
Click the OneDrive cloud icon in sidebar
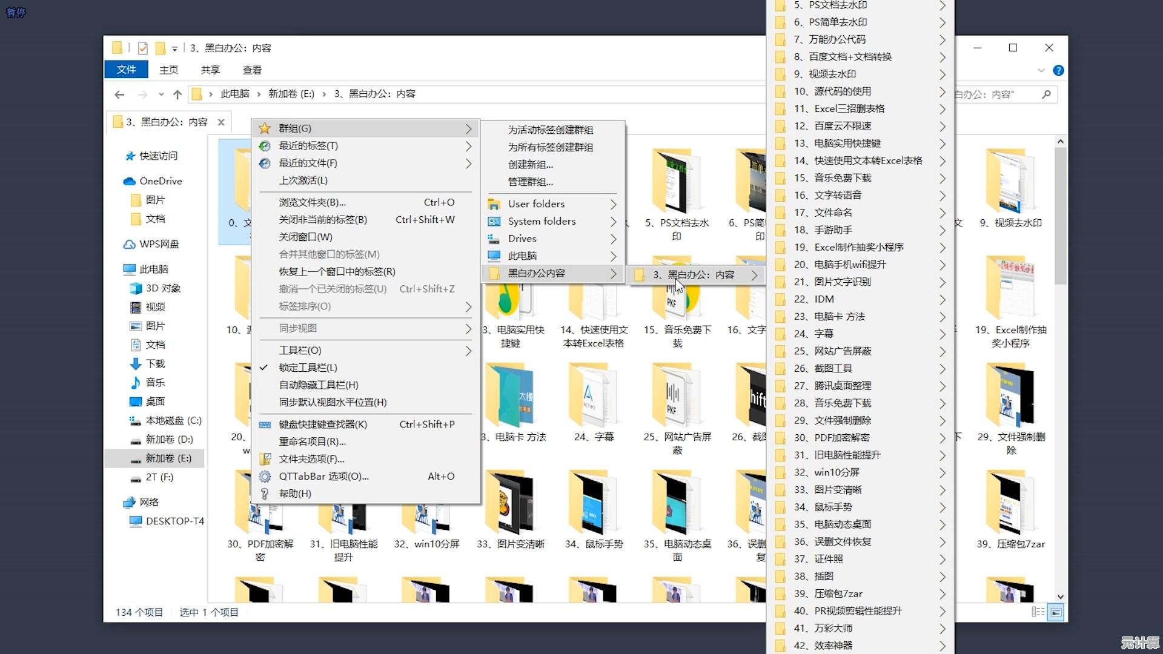click(x=129, y=181)
